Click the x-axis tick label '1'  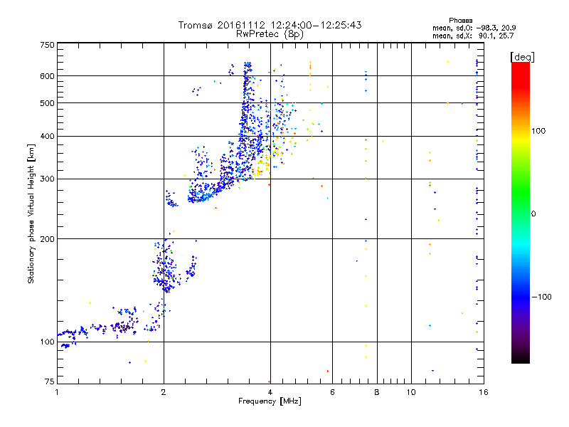click(x=57, y=392)
